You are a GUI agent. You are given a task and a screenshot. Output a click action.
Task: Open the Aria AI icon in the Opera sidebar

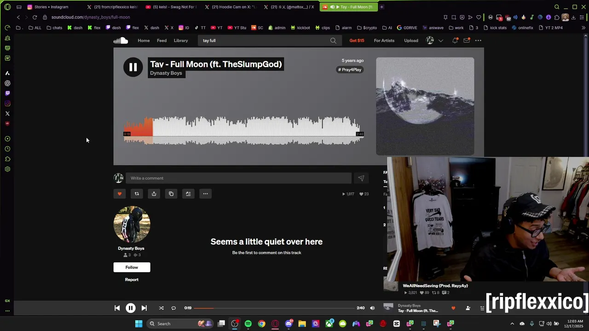pyautogui.click(x=7, y=73)
